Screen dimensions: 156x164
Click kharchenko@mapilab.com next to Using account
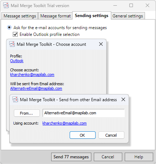click(64, 123)
